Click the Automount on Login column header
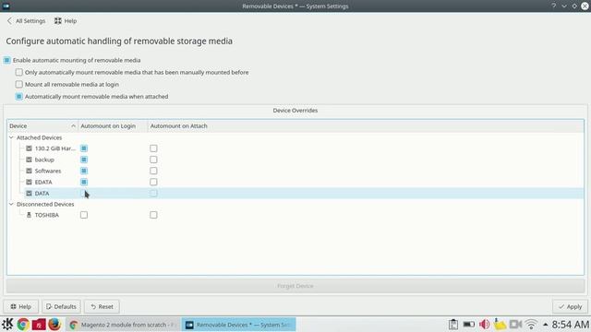591x332 pixels. point(113,126)
